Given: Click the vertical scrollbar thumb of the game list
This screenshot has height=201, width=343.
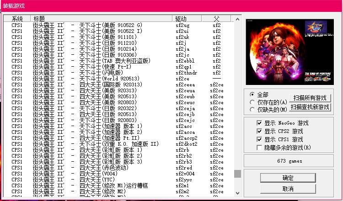Looking at the screenshot, I should pos(237,174).
